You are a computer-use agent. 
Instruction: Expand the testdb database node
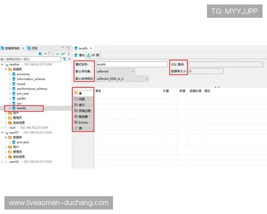coord(10,108)
